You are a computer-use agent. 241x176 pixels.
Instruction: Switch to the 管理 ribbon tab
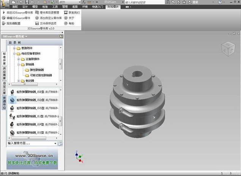point(65,7)
